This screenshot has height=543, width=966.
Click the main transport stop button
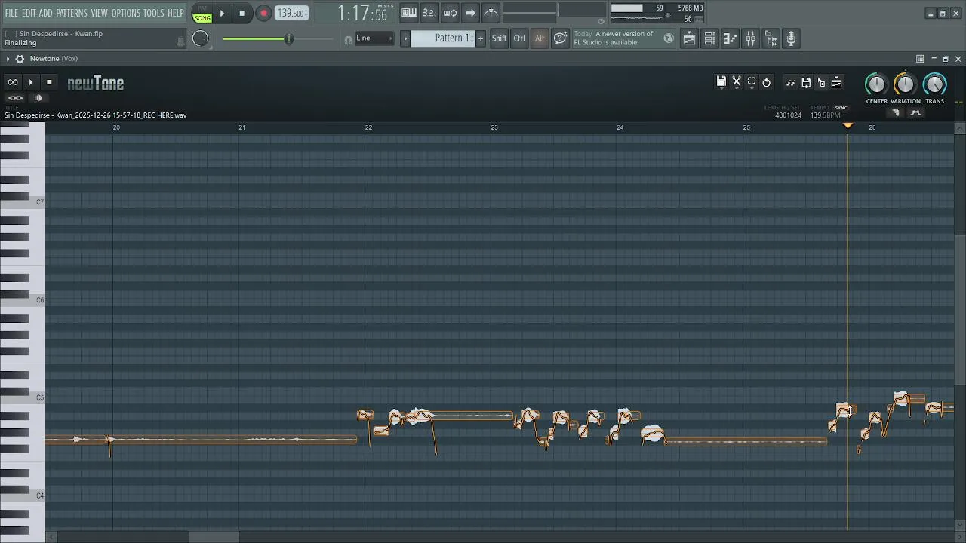click(x=241, y=13)
